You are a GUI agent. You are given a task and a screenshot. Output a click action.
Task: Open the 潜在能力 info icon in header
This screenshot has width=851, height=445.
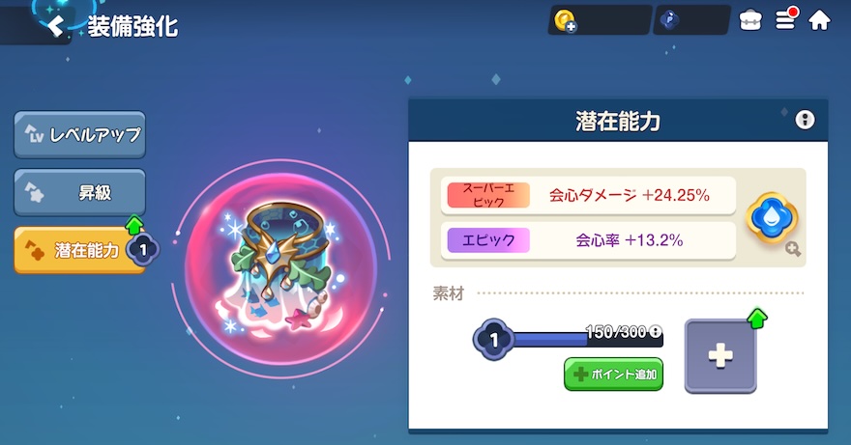point(805,120)
